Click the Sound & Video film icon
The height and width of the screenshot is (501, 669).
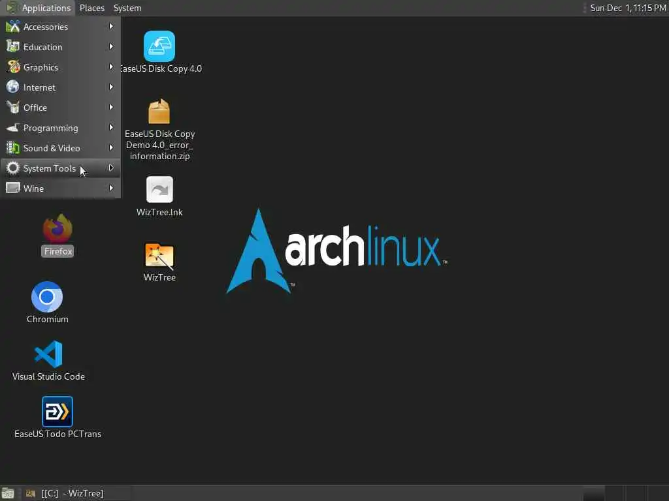click(13, 148)
